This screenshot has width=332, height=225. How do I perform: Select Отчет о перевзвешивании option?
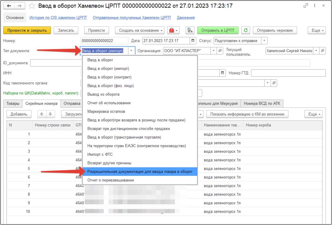[x=140, y=180]
